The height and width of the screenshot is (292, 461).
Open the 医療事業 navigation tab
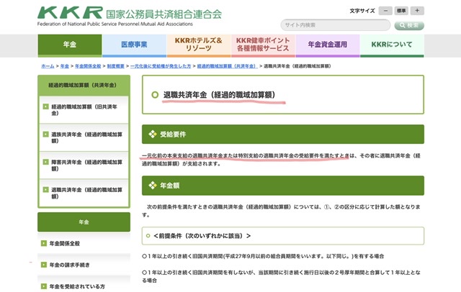coord(134,45)
